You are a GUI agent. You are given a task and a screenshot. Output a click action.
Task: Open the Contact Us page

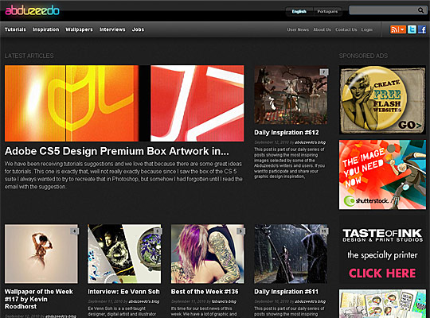click(x=346, y=29)
